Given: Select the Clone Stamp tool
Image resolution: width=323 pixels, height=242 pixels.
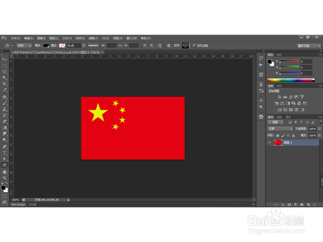Looking at the screenshot, I should click(5, 109).
